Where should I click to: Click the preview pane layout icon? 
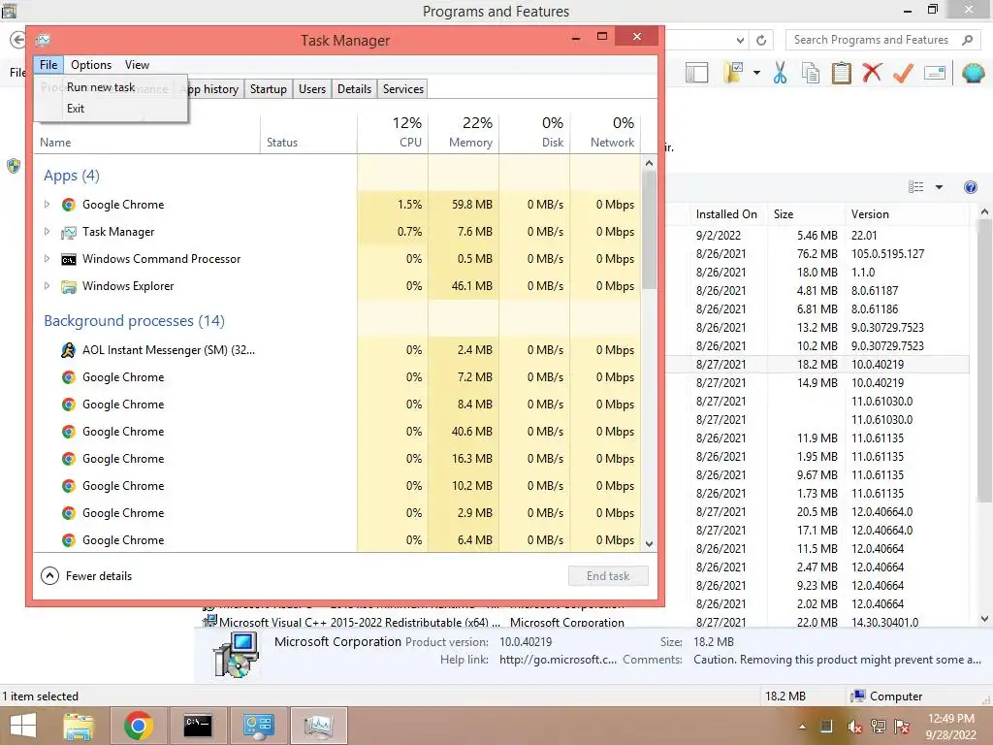point(696,73)
